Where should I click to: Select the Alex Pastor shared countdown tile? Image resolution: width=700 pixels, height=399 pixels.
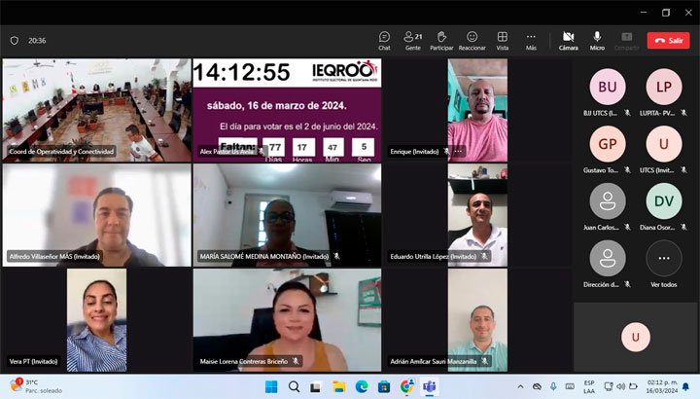click(287, 110)
